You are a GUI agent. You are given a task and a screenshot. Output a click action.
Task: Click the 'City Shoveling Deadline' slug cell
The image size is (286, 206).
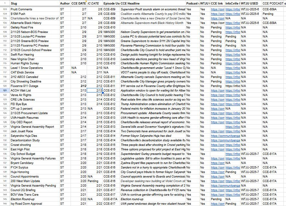[x=35, y=81]
